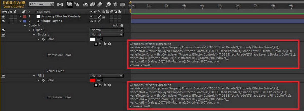Screen dimensions: 304x111
Task: Hide Ellipse 1 with its eye icon
Action: pos(3,30)
